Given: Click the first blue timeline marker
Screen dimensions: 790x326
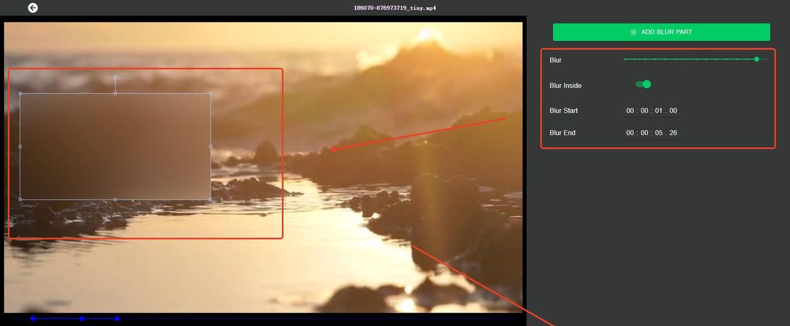Looking at the screenshot, I should (33, 319).
